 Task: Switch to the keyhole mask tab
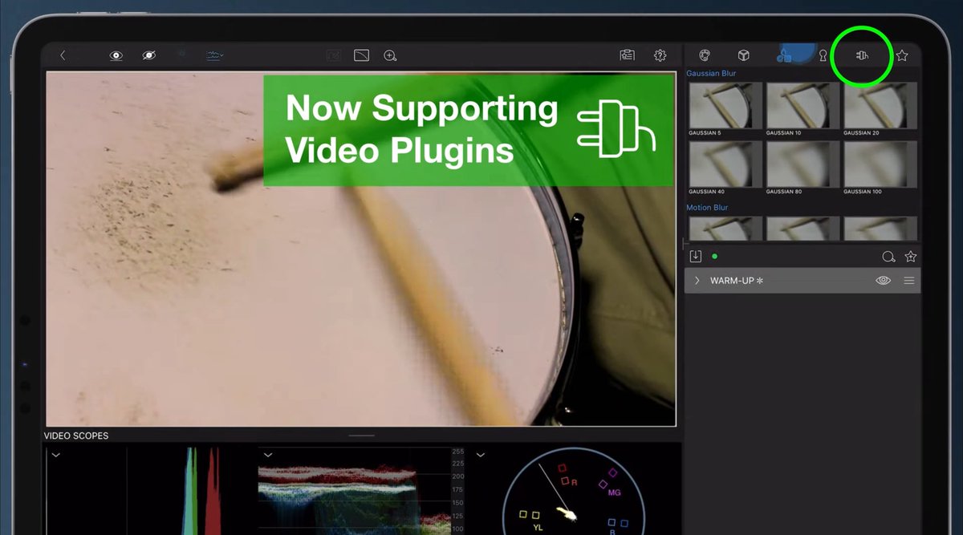823,55
